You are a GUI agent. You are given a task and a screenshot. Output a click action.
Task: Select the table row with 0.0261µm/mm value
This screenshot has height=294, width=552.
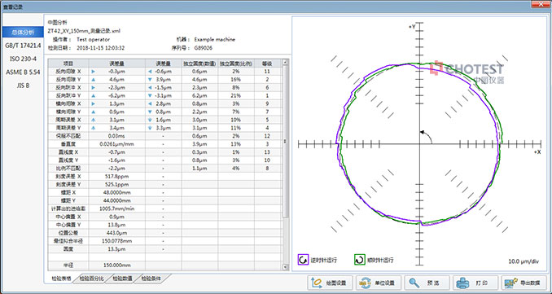pos(164,144)
